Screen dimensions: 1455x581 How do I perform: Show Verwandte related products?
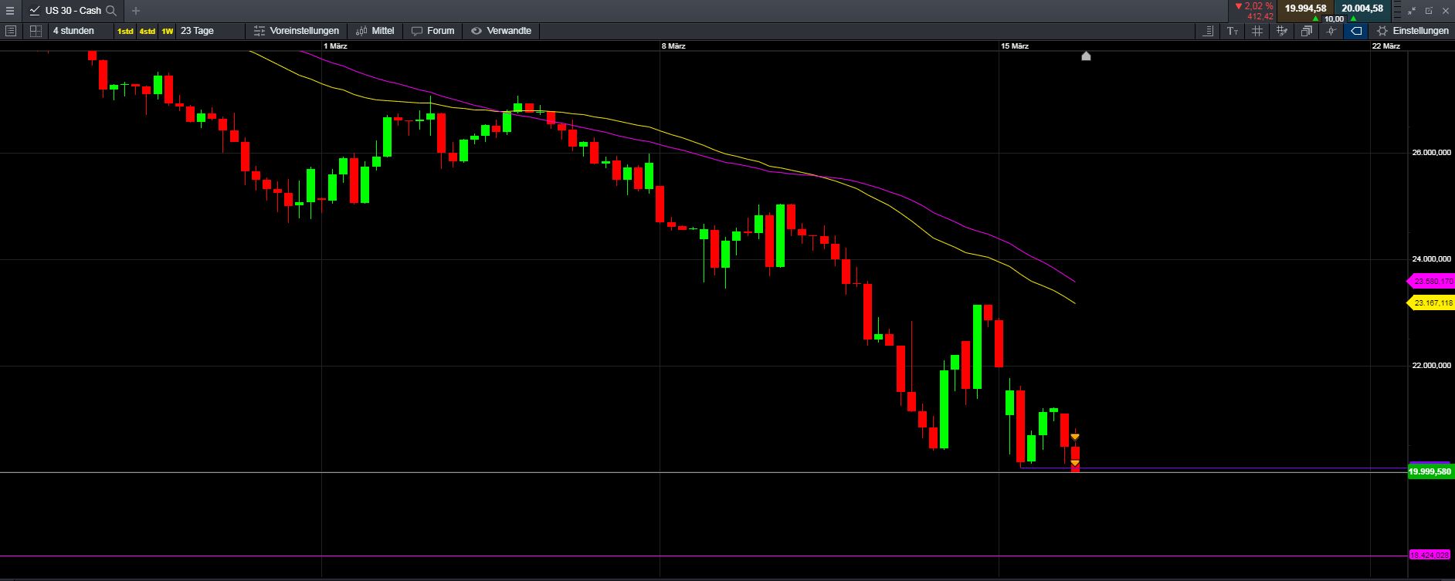coord(501,31)
